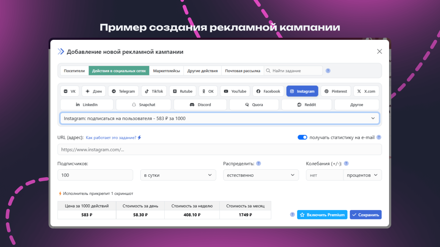
Task: Click the Pinterest platform button
Action: (x=335, y=91)
